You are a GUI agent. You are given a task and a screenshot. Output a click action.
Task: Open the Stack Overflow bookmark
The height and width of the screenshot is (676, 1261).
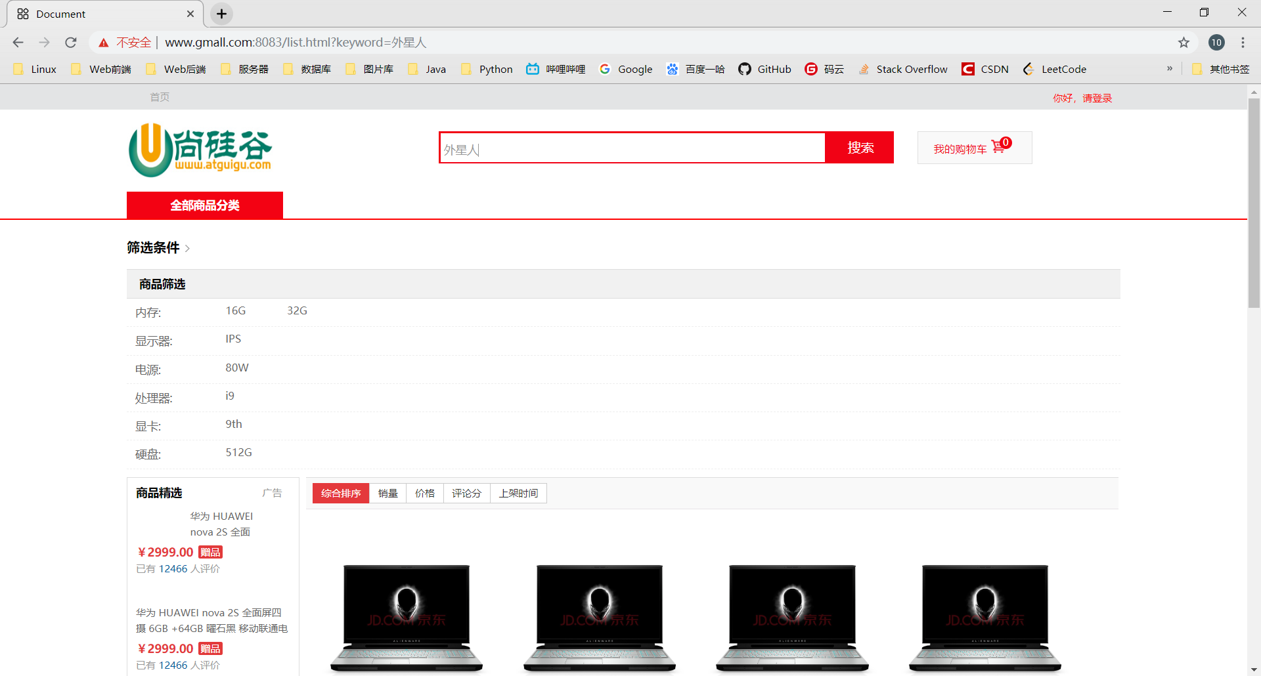(903, 69)
